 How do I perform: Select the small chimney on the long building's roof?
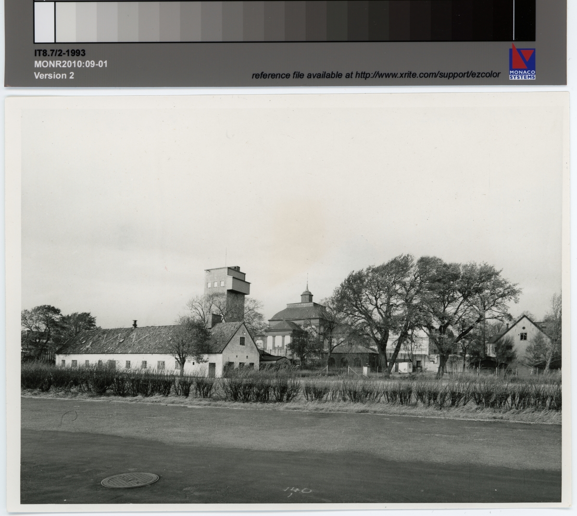[x=135, y=324]
